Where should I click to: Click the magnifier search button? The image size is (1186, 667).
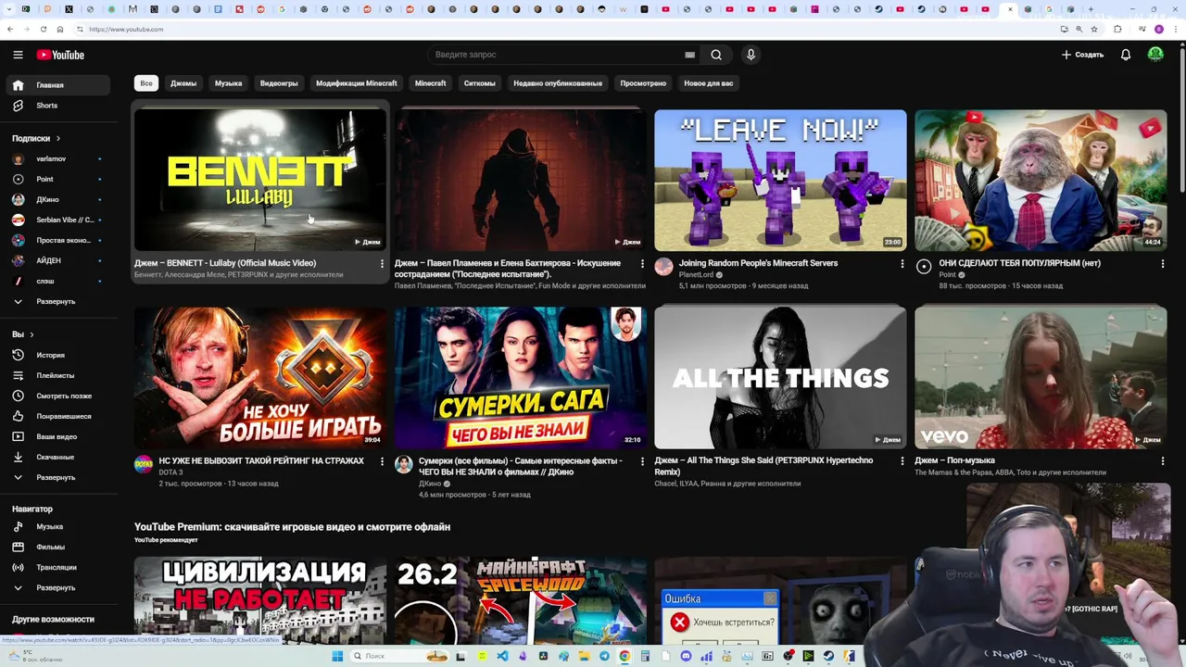[716, 55]
